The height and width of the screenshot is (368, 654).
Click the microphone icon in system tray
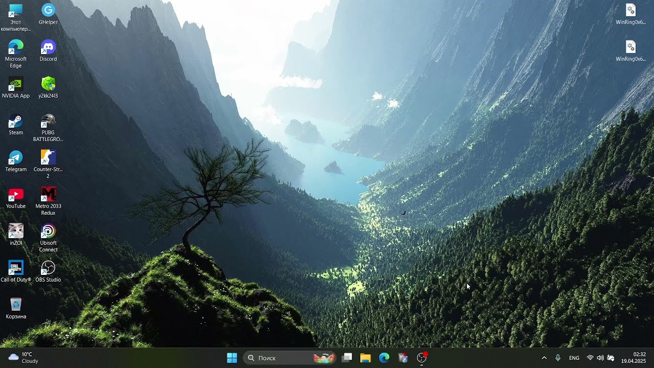(558, 358)
